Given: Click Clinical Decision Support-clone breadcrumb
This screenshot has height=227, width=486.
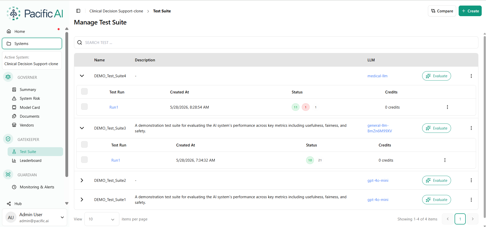Looking at the screenshot, I should 116,11.
